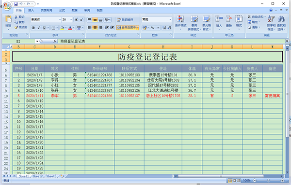Screen dimensions: 291x185
Task: Click the orientation (text angle) button
Action: 108,19
